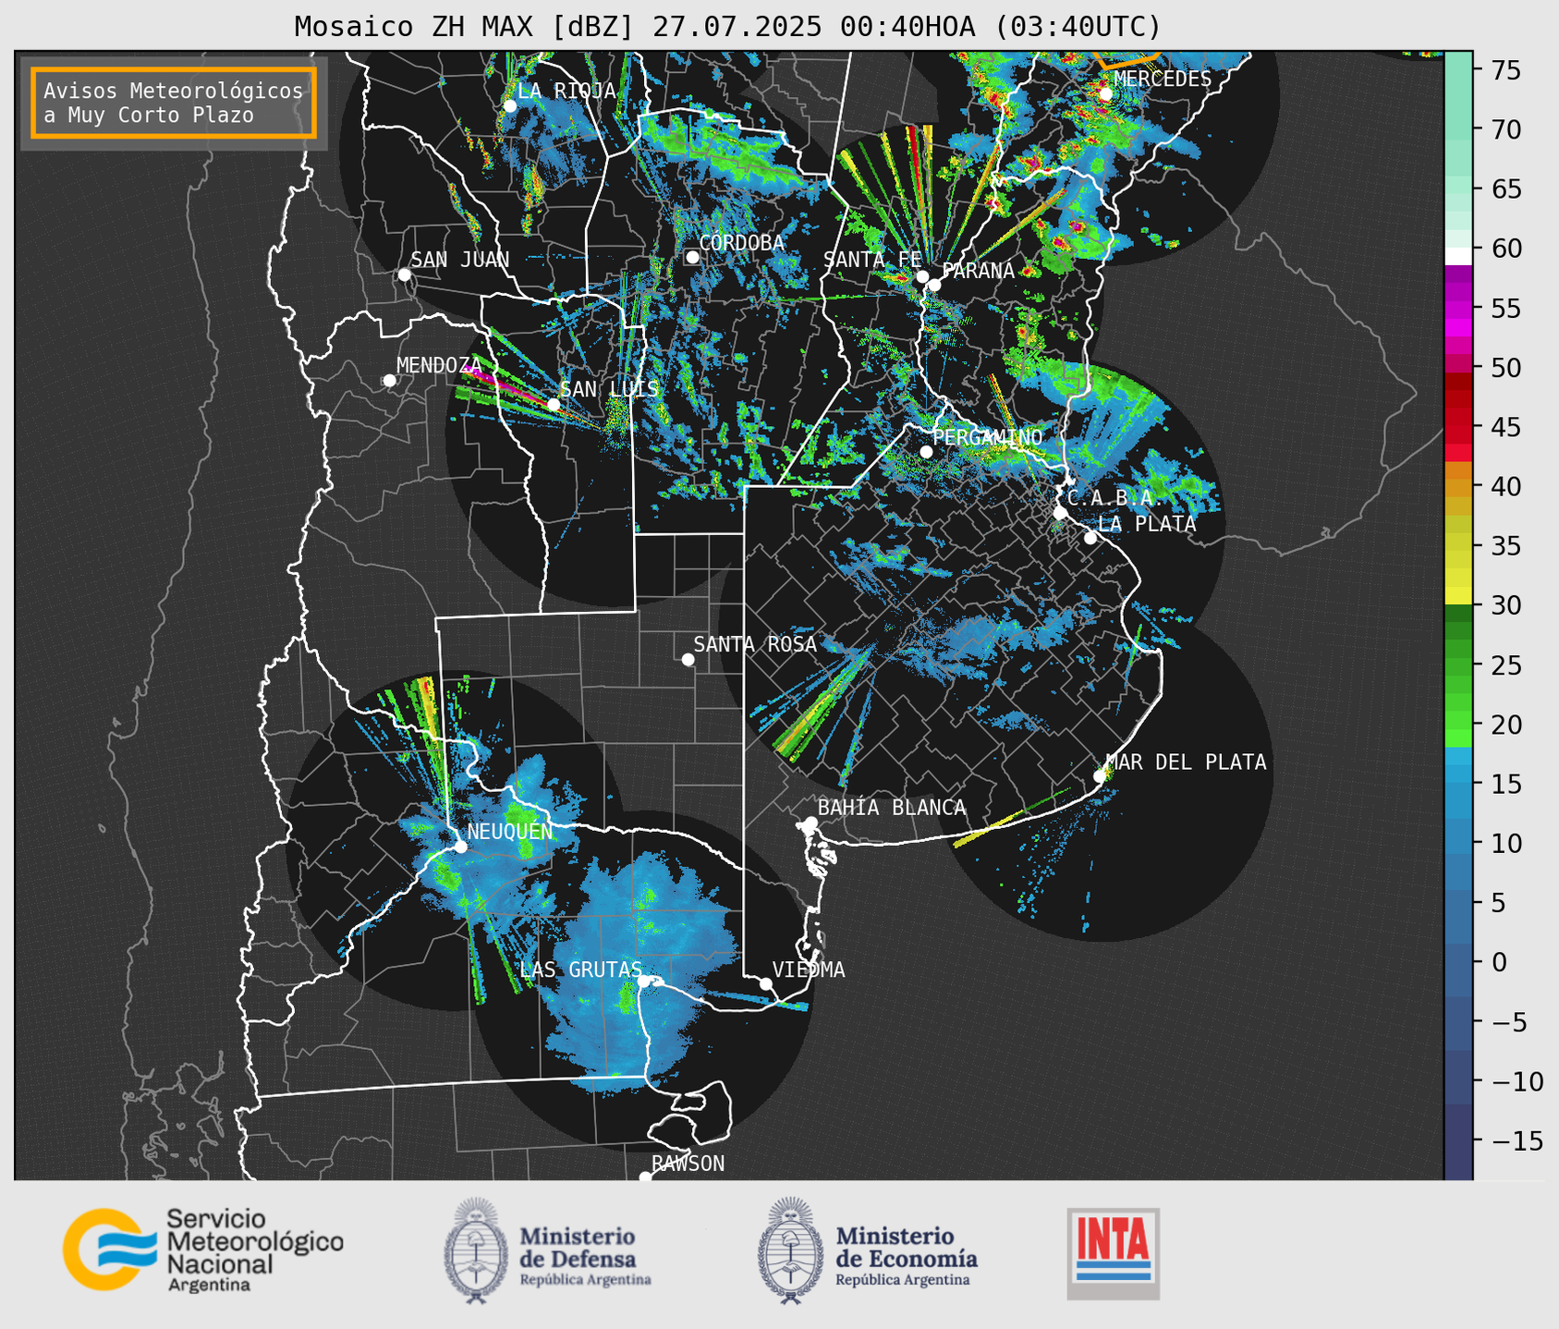
Task: Click the San Luis city marker dot
Action: 554,405
